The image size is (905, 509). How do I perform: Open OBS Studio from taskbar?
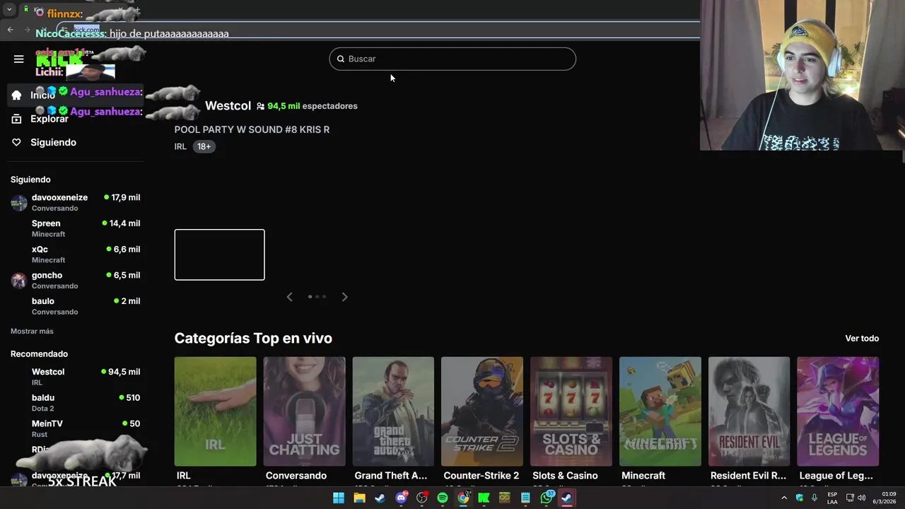tap(422, 498)
